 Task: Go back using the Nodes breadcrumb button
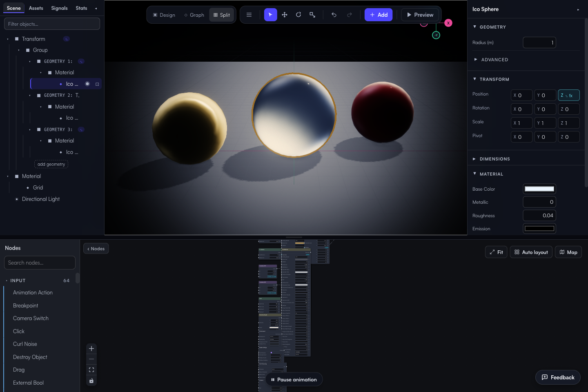(x=96, y=249)
